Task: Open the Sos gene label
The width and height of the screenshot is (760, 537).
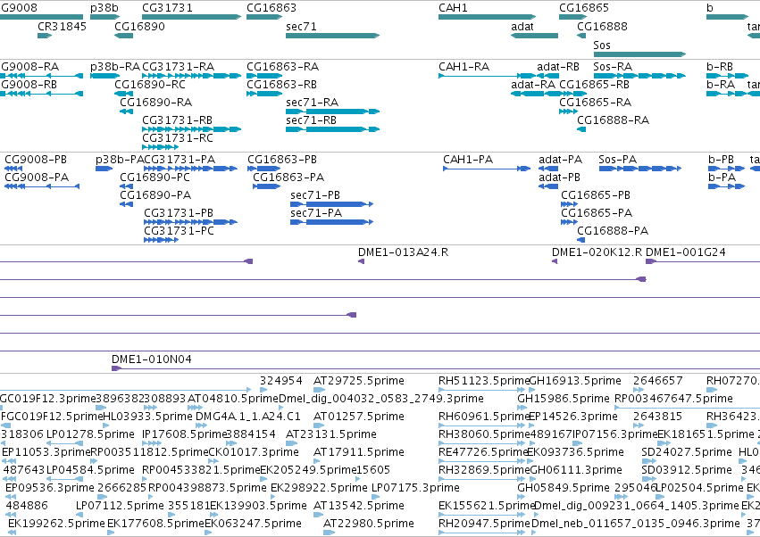Action: click(602, 45)
